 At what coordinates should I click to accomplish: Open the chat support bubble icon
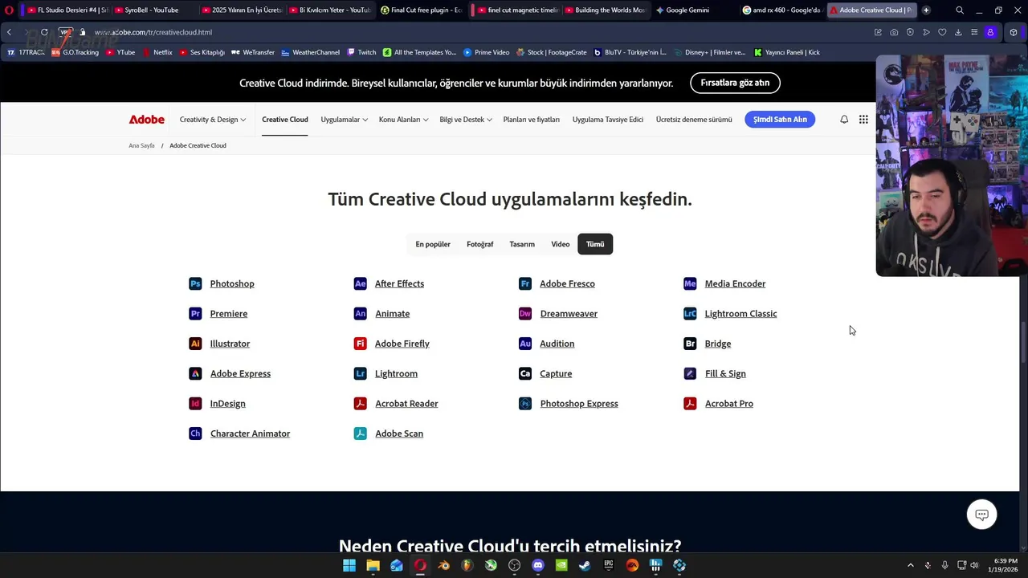click(981, 515)
